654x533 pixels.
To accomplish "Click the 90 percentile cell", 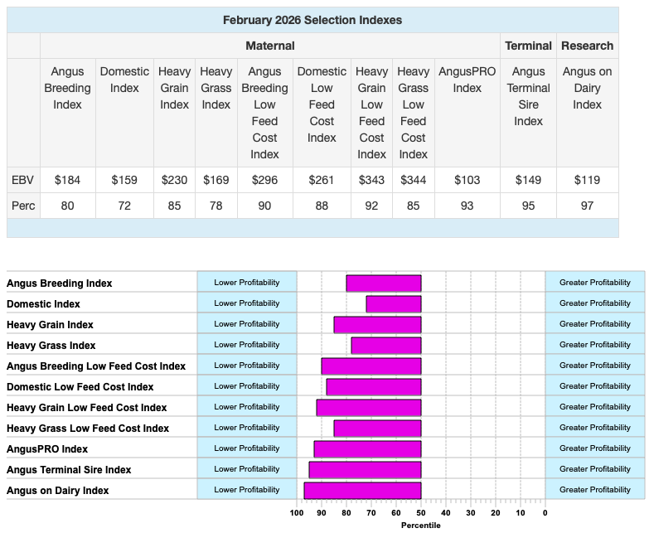I will [x=265, y=206].
